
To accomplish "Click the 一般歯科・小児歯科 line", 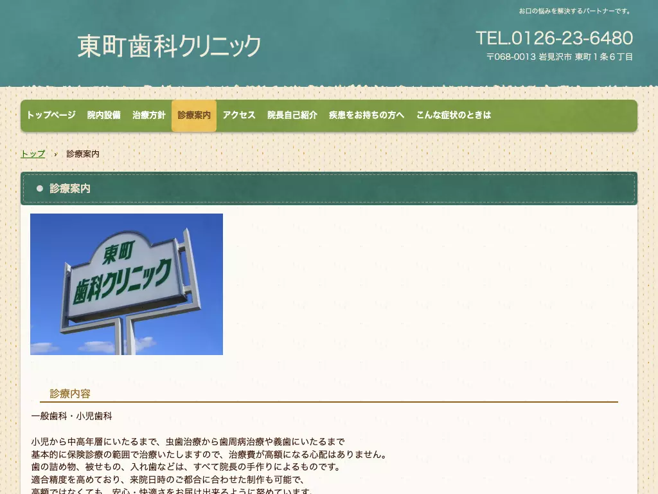I will click(x=72, y=416).
